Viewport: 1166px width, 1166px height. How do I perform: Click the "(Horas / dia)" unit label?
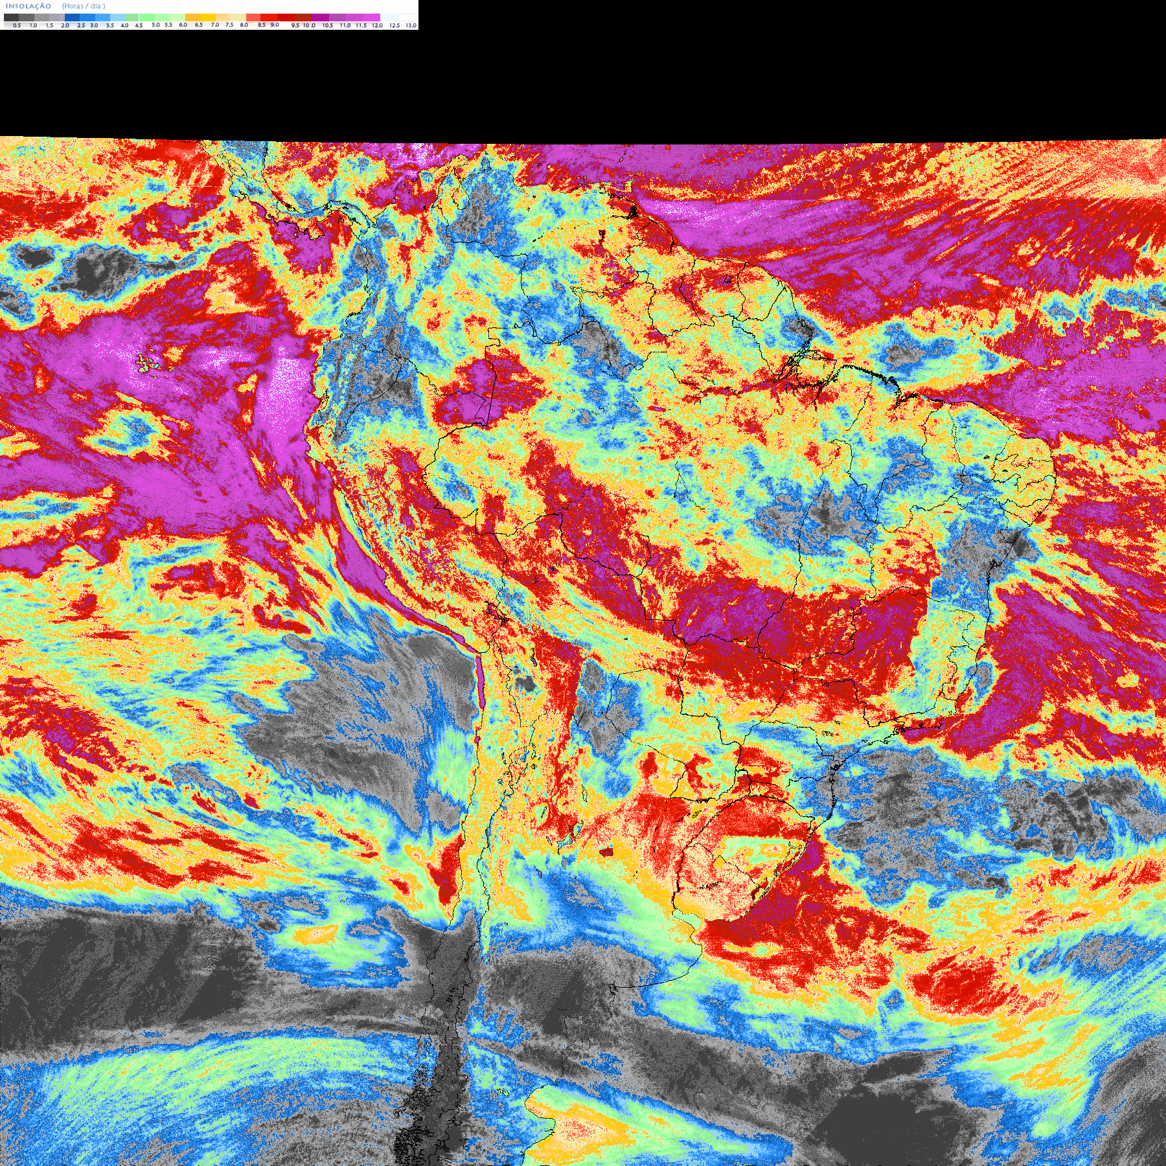pyautogui.click(x=84, y=6)
